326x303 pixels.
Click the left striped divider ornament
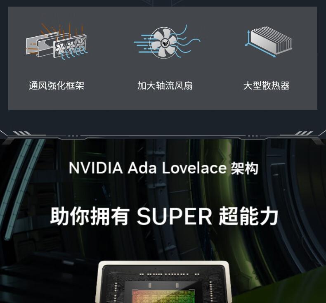point(22,133)
